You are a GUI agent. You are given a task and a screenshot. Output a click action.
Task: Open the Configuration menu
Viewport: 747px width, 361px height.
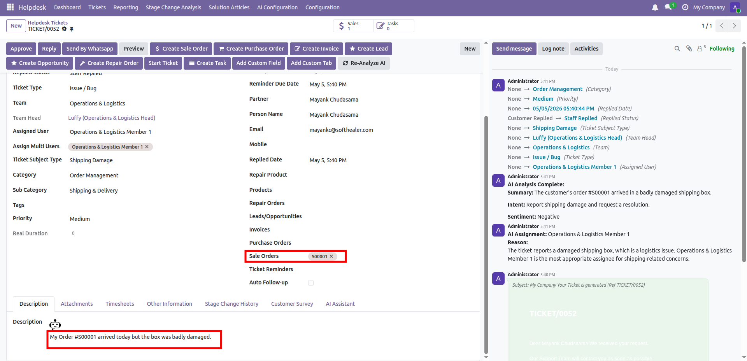[x=323, y=7]
